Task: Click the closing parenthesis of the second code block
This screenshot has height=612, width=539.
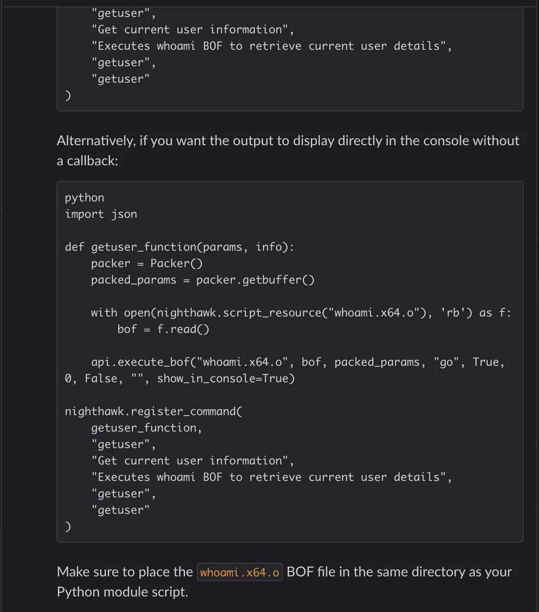Action: (68, 527)
